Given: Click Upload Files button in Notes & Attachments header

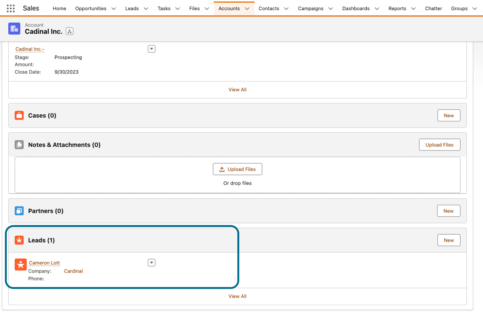Looking at the screenshot, I should click(x=440, y=145).
